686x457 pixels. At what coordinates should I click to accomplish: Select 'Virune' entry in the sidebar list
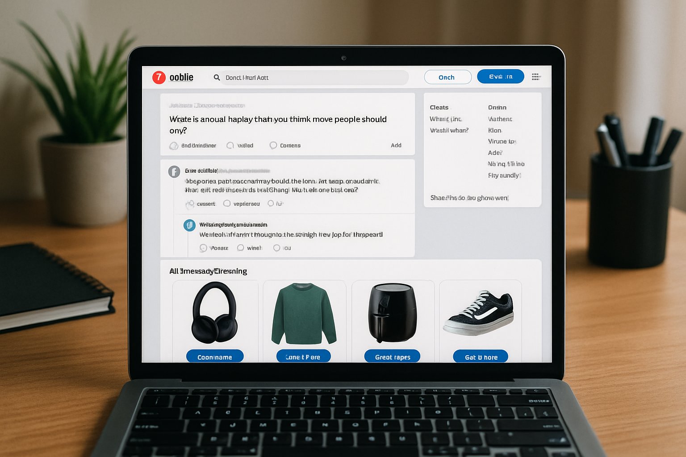[x=502, y=141]
